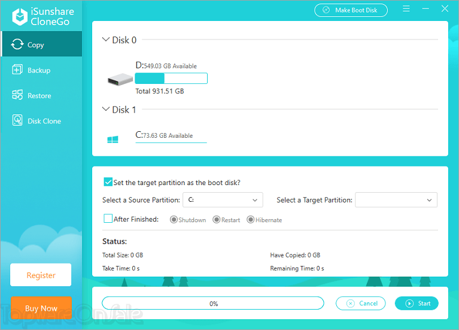Switch to the Copy tab

coord(41,44)
